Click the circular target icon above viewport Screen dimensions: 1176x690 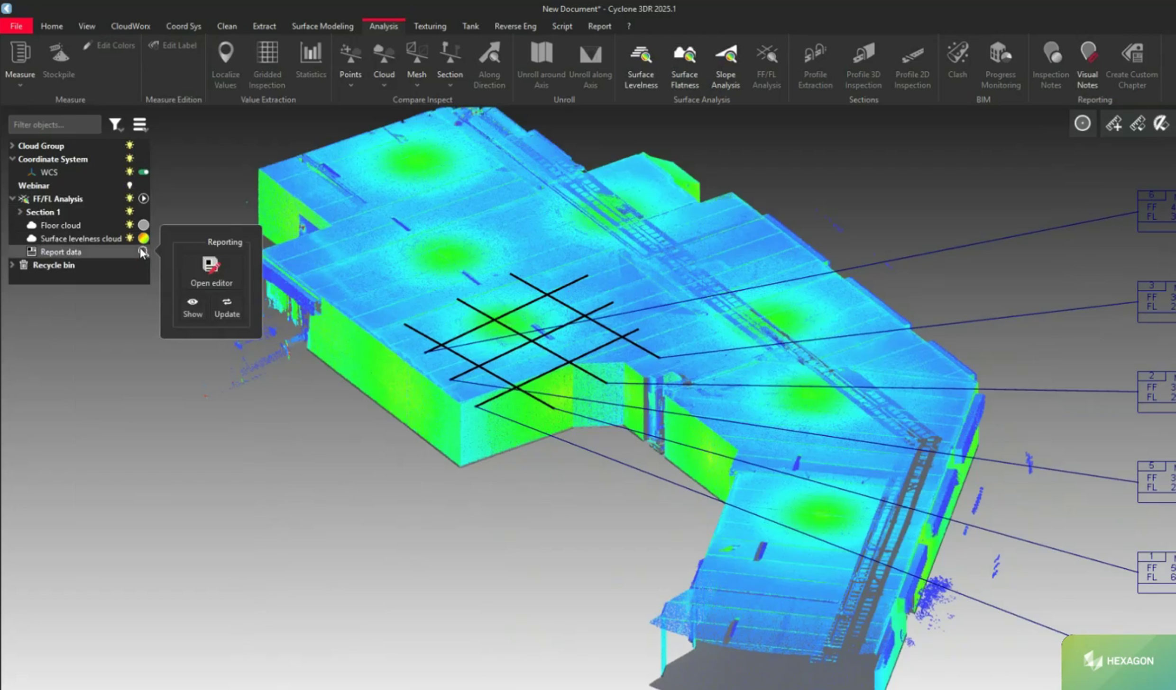pyautogui.click(x=1082, y=124)
